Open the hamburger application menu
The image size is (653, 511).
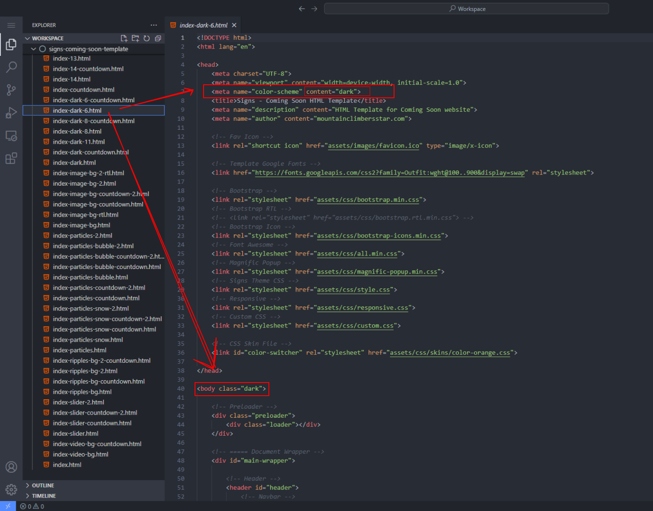click(11, 25)
